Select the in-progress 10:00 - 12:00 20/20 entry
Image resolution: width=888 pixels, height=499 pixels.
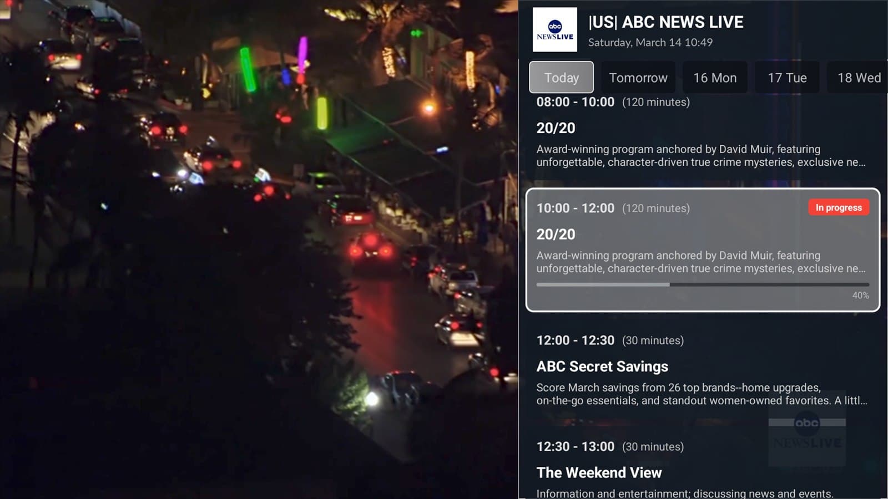(x=703, y=250)
